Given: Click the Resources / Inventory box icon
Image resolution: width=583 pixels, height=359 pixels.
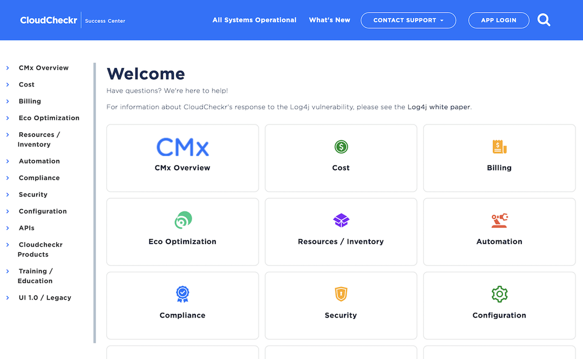Looking at the screenshot, I should click(x=341, y=220).
